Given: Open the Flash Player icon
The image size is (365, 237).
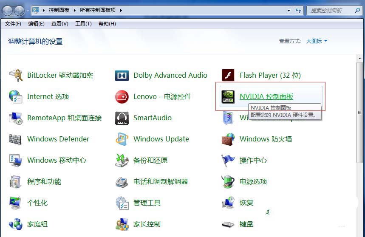Looking at the screenshot, I should [228, 75].
